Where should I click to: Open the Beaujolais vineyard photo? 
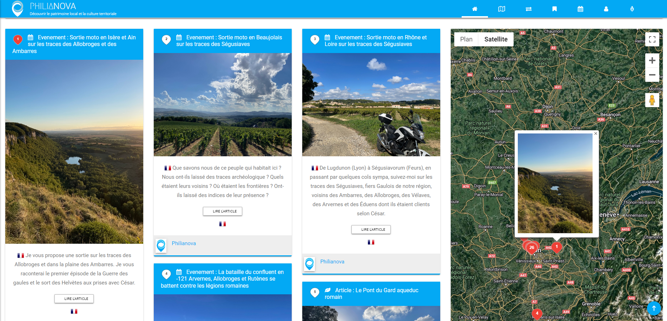click(223, 105)
